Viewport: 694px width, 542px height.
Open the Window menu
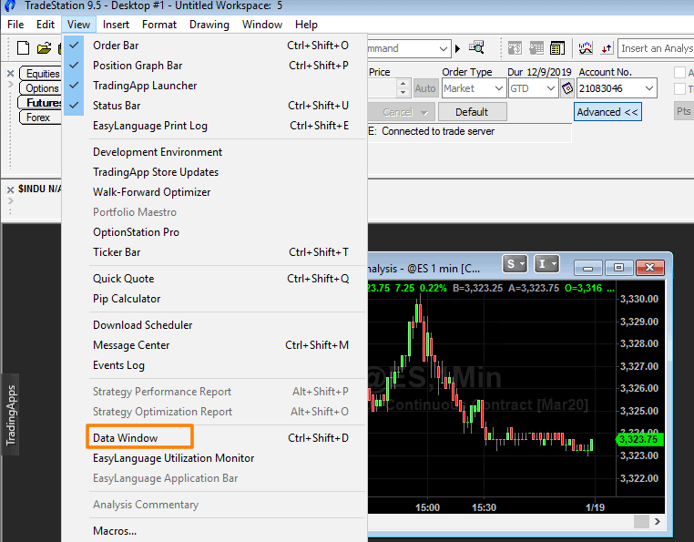pyautogui.click(x=262, y=25)
